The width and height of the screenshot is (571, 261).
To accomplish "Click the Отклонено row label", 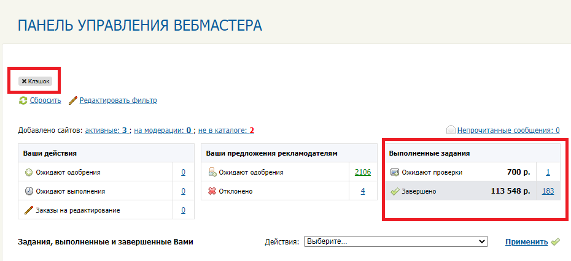I will click(236, 191).
